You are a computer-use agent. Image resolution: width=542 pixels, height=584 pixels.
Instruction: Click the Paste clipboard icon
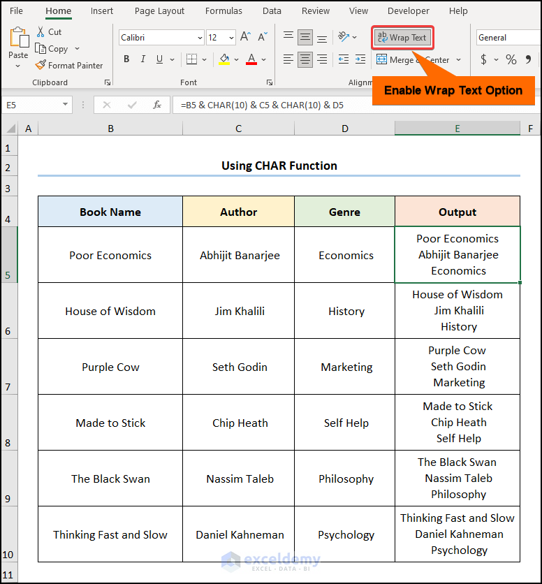(x=20, y=37)
